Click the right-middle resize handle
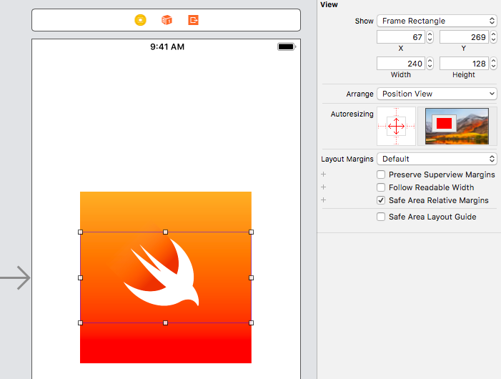501x379 pixels. click(x=251, y=277)
